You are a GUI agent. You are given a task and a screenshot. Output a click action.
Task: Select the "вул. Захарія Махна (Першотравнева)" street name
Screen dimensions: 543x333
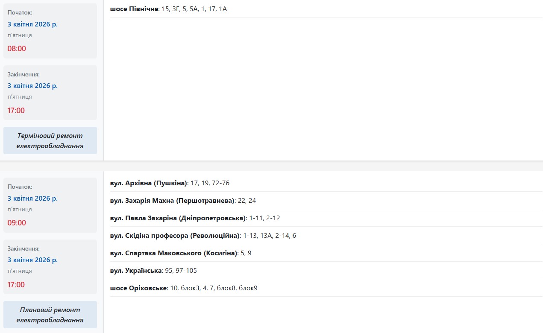(173, 201)
